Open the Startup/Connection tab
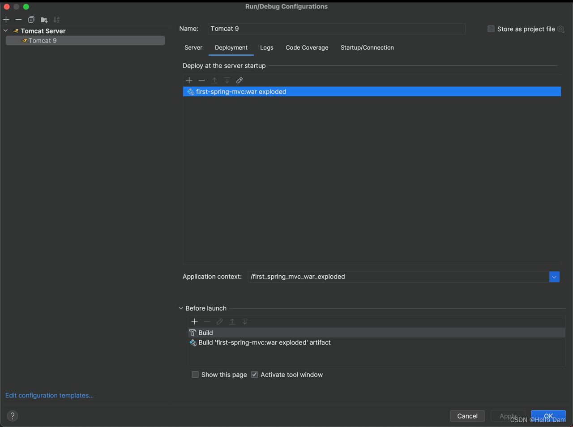Screen dimensions: 573x427 pyautogui.click(x=367, y=47)
